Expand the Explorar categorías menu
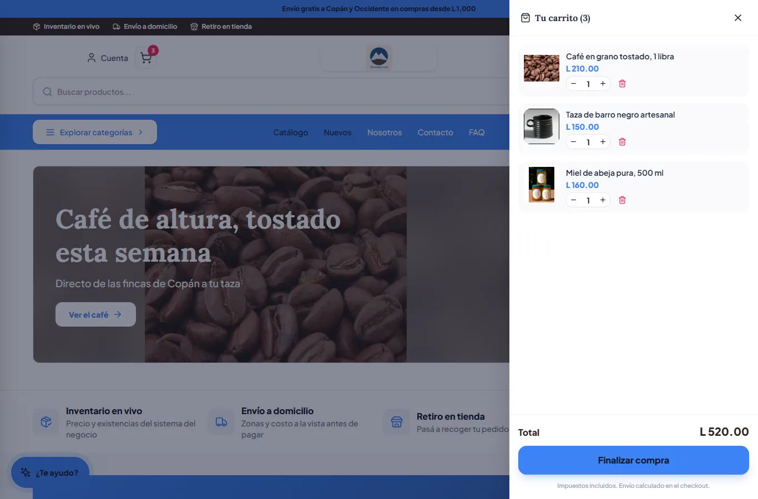 tap(95, 132)
